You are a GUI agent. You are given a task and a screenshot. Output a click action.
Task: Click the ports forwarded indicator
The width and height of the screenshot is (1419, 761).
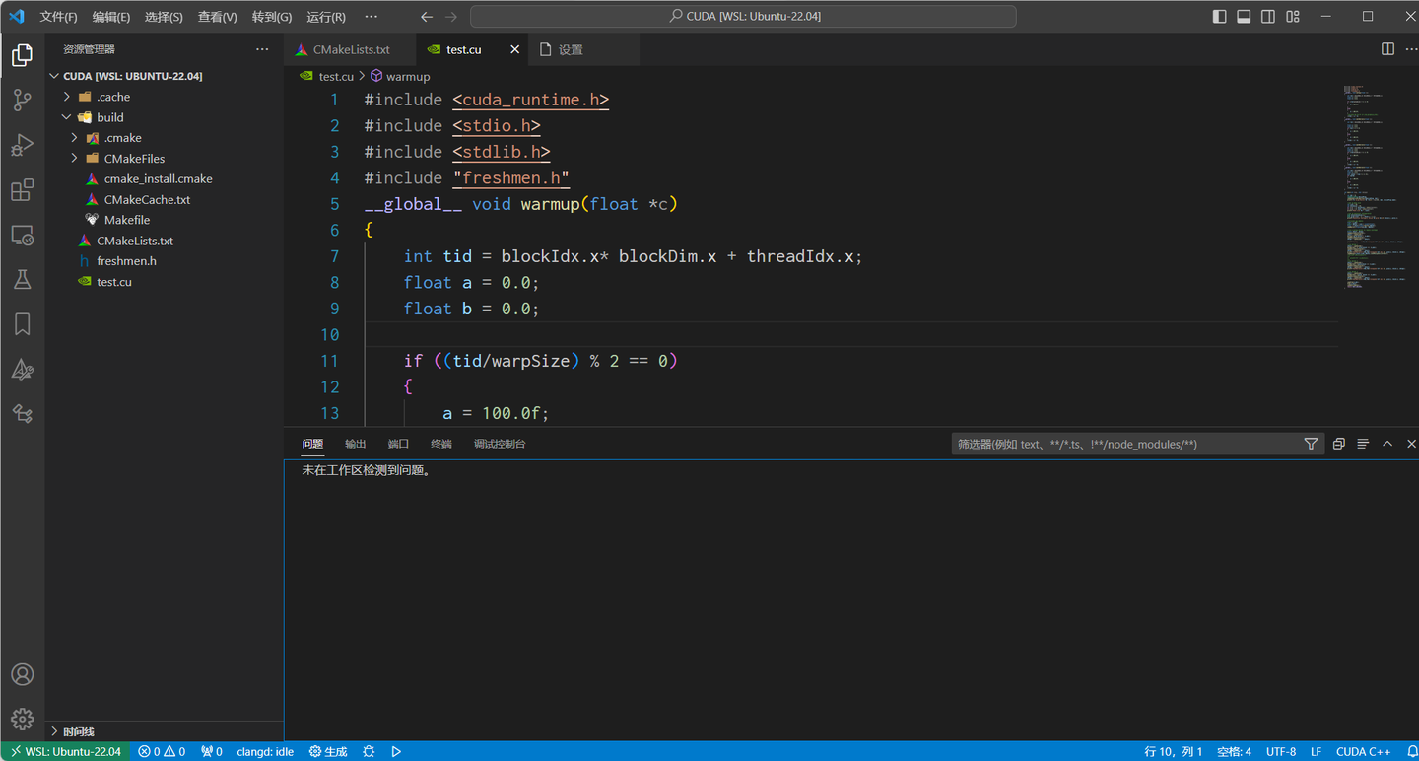(x=212, y=751)
